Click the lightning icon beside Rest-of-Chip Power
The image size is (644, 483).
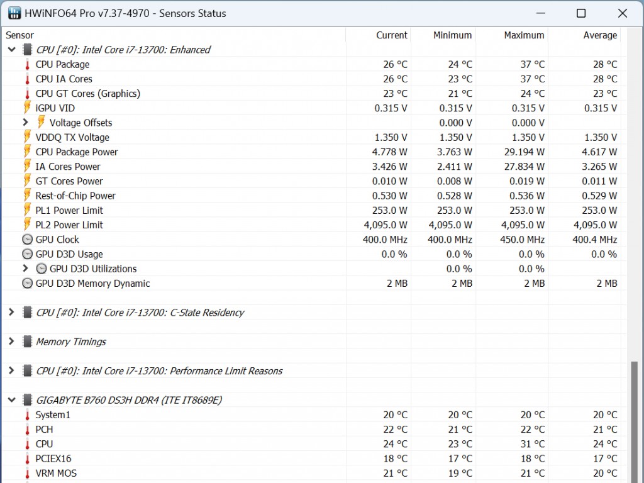tap(27, 195)
